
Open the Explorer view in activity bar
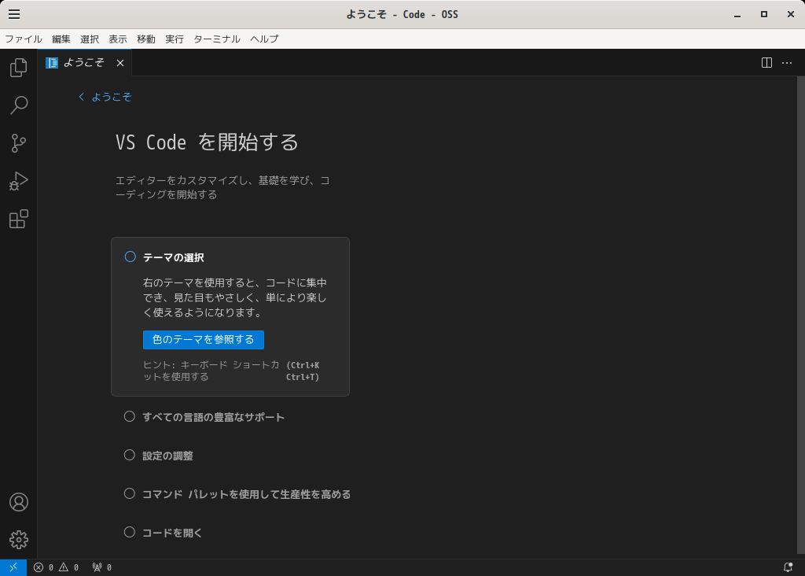[x=19, y=68]
